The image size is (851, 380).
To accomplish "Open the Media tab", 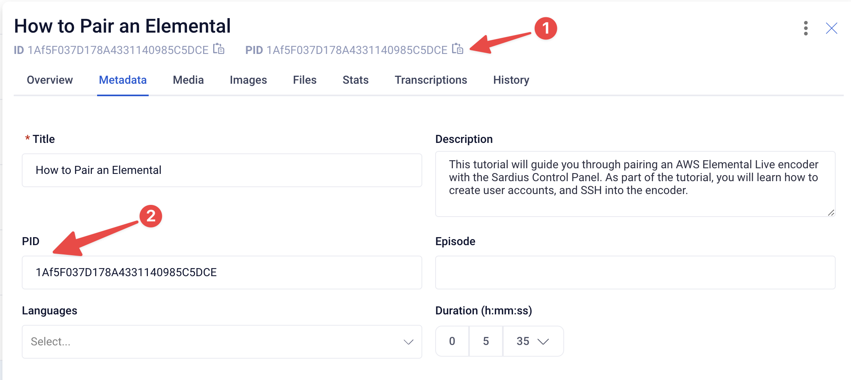I will (x=188, y=80).
